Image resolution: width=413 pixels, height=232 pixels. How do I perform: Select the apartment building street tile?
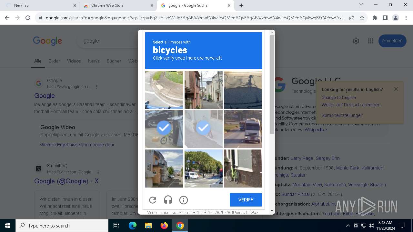pyautogui.click(x=164, y=169)
